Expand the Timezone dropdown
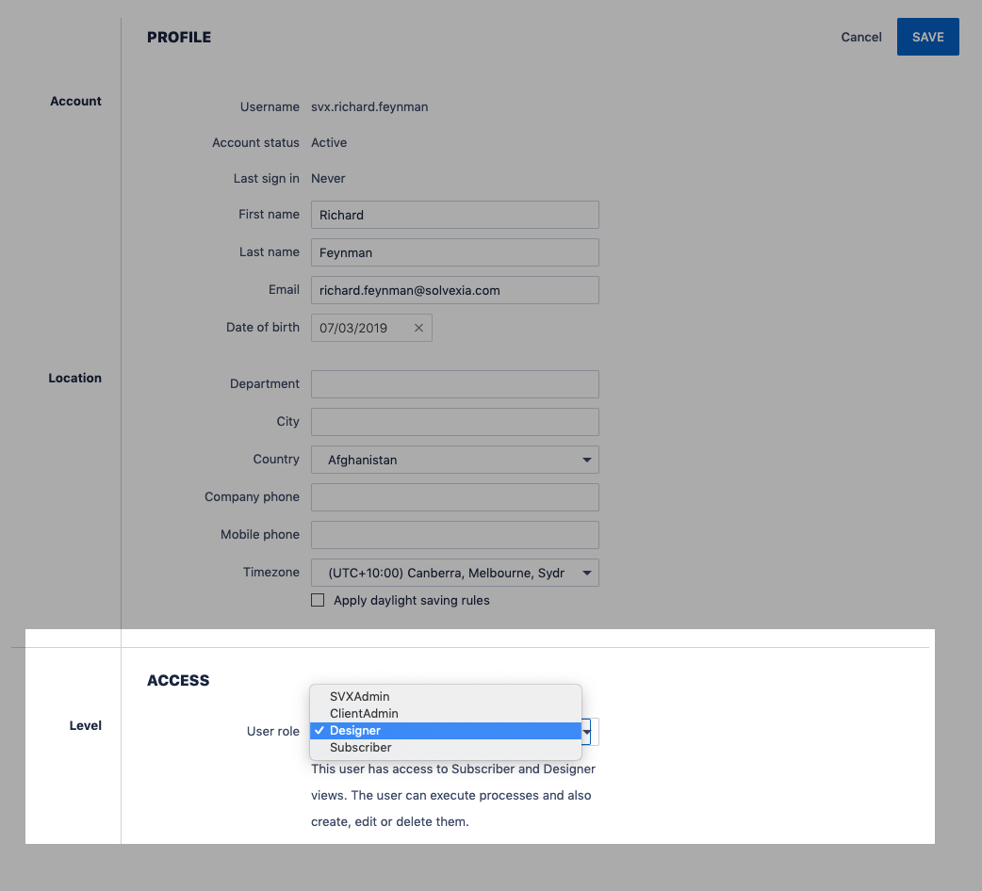 click(454, 573)
